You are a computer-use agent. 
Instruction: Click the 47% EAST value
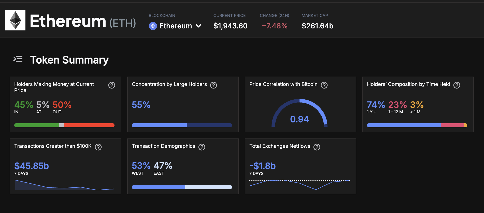(x=163, y=166)
